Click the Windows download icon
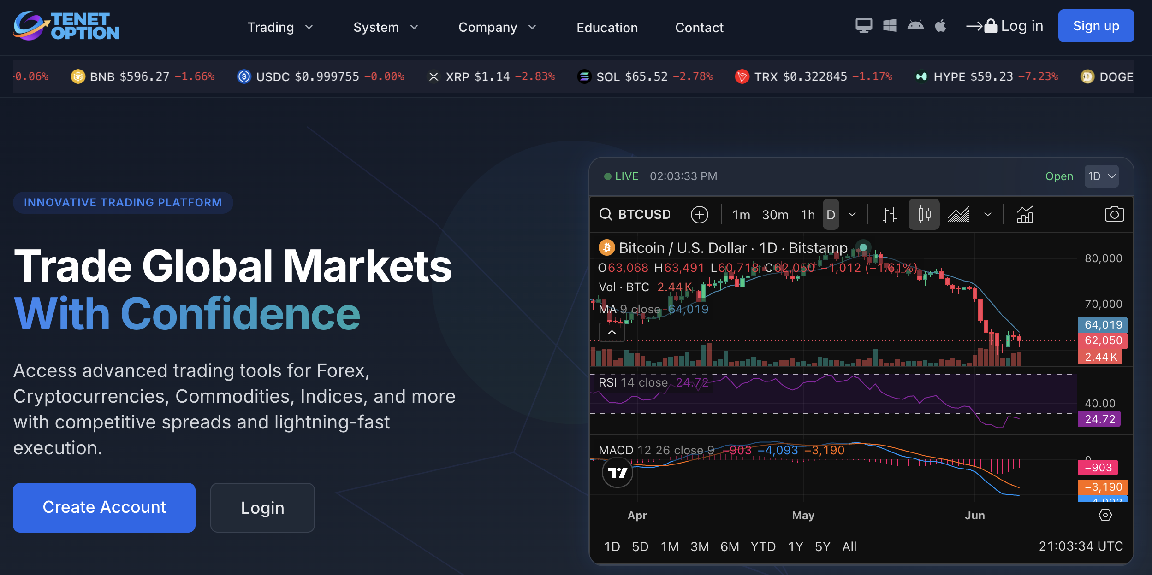1152x575 pixels. [x=890, y=26]
